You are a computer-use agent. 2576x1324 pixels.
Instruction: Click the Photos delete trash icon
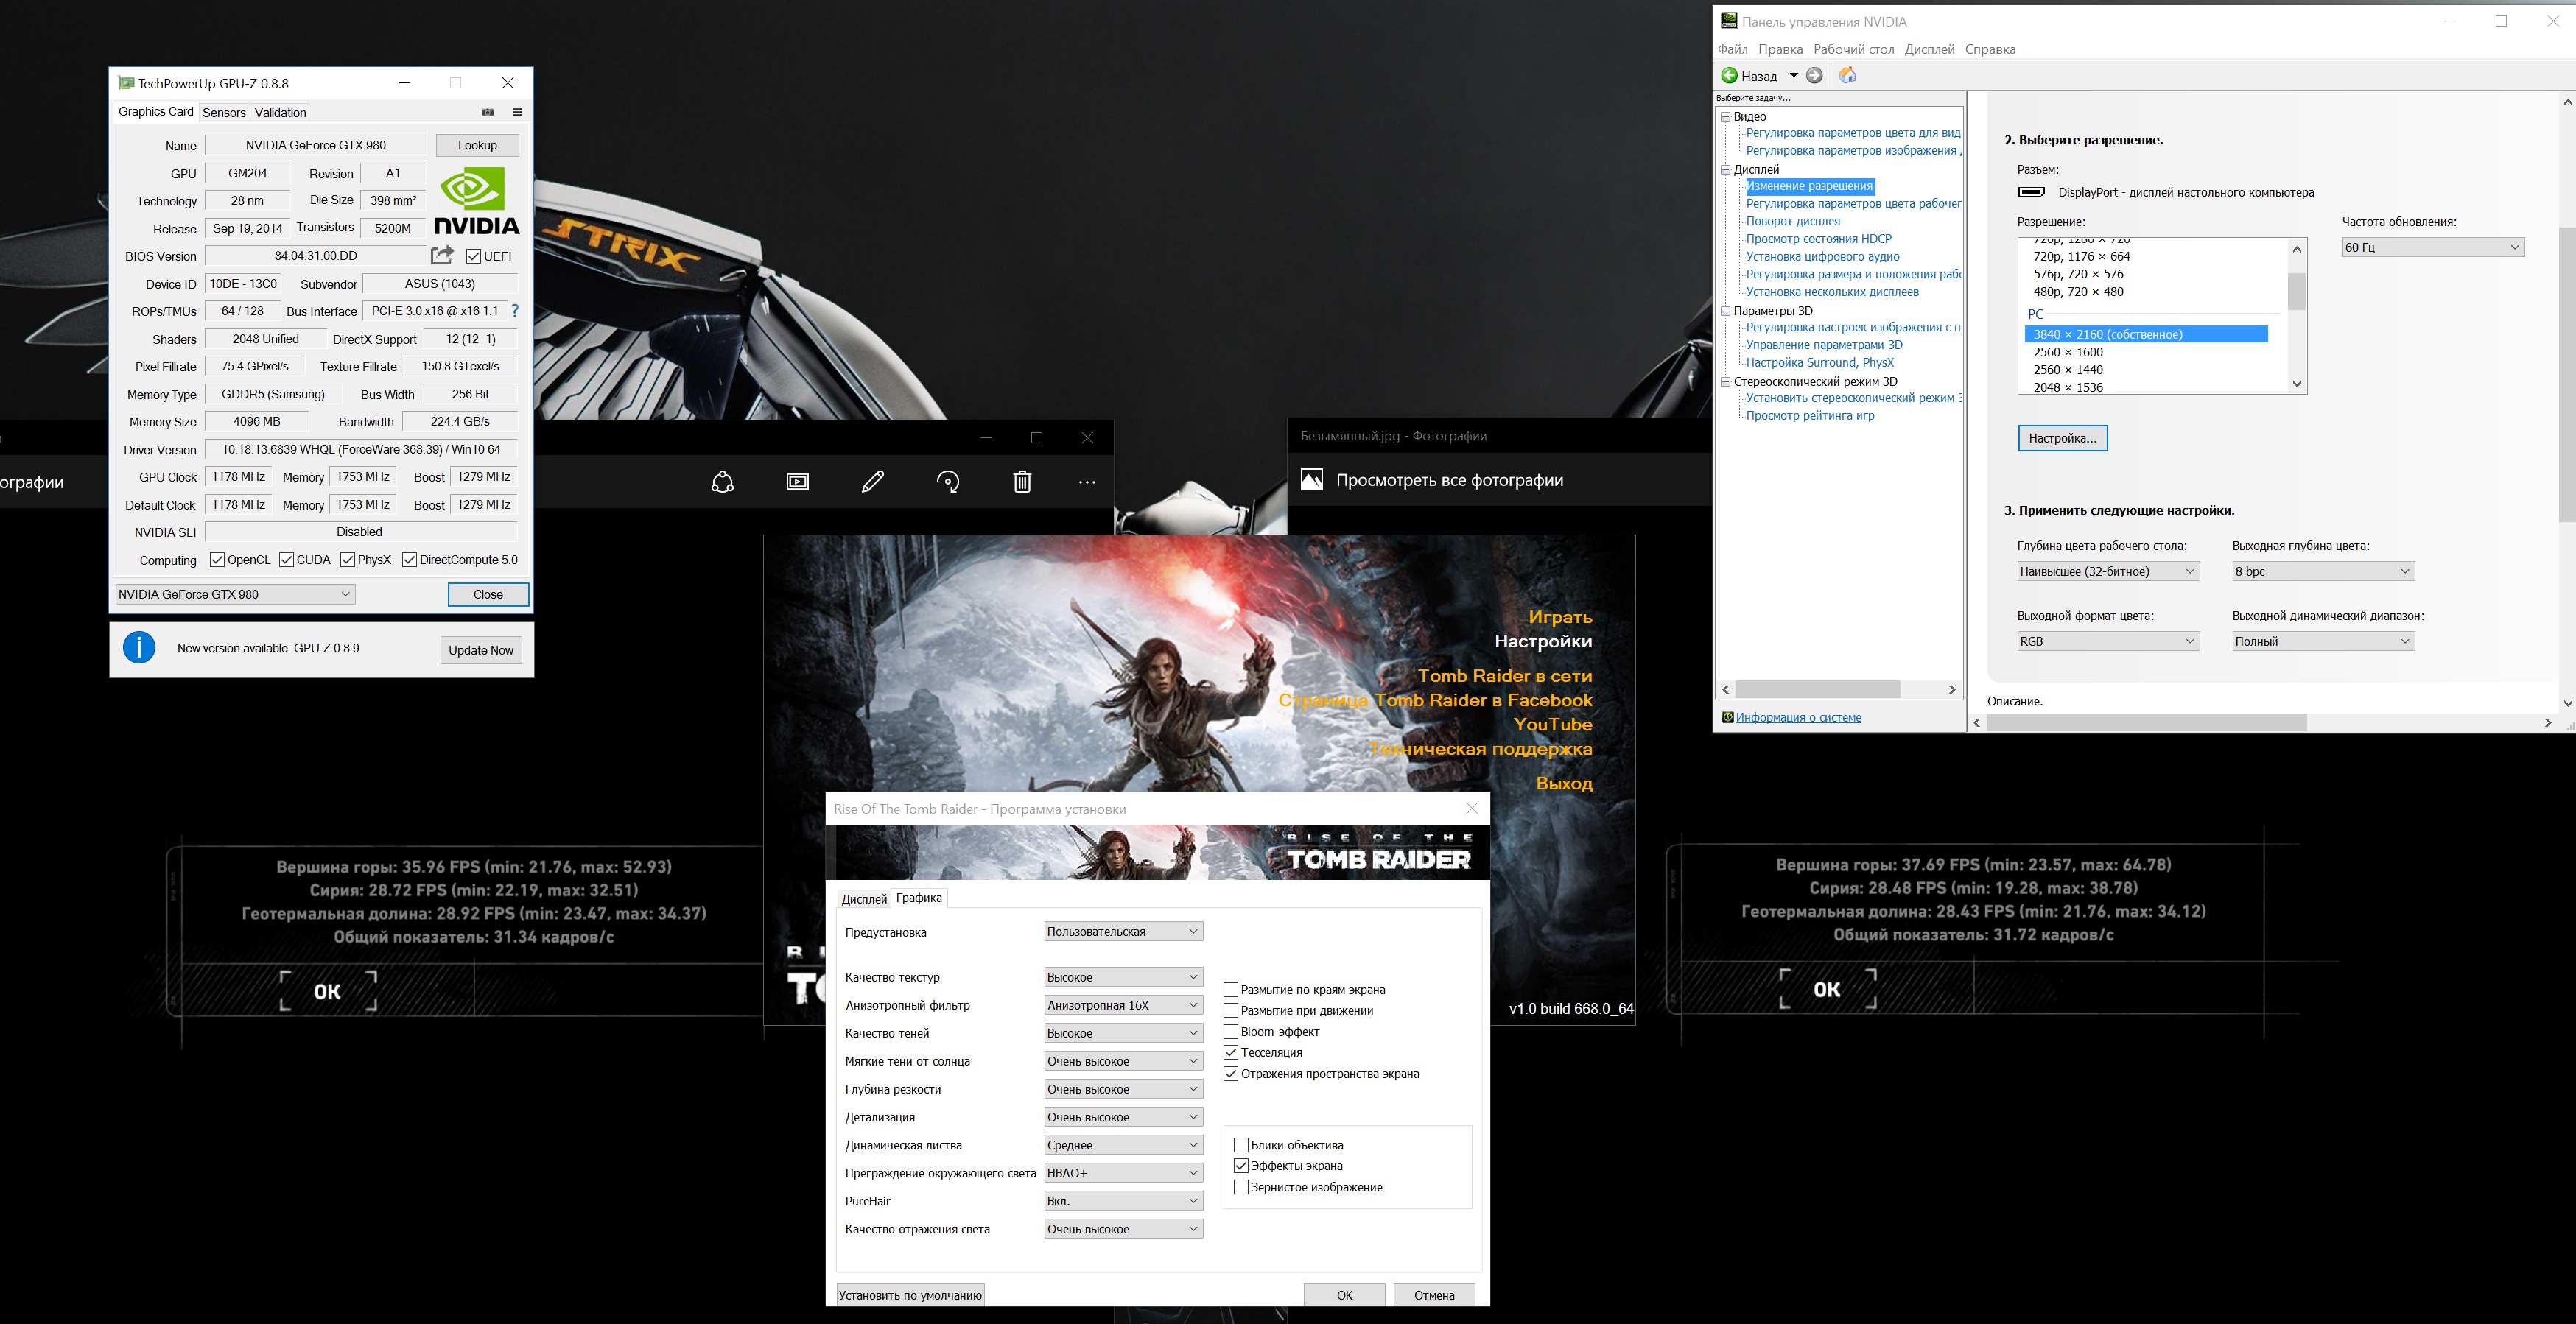(x=1022, y=482)
